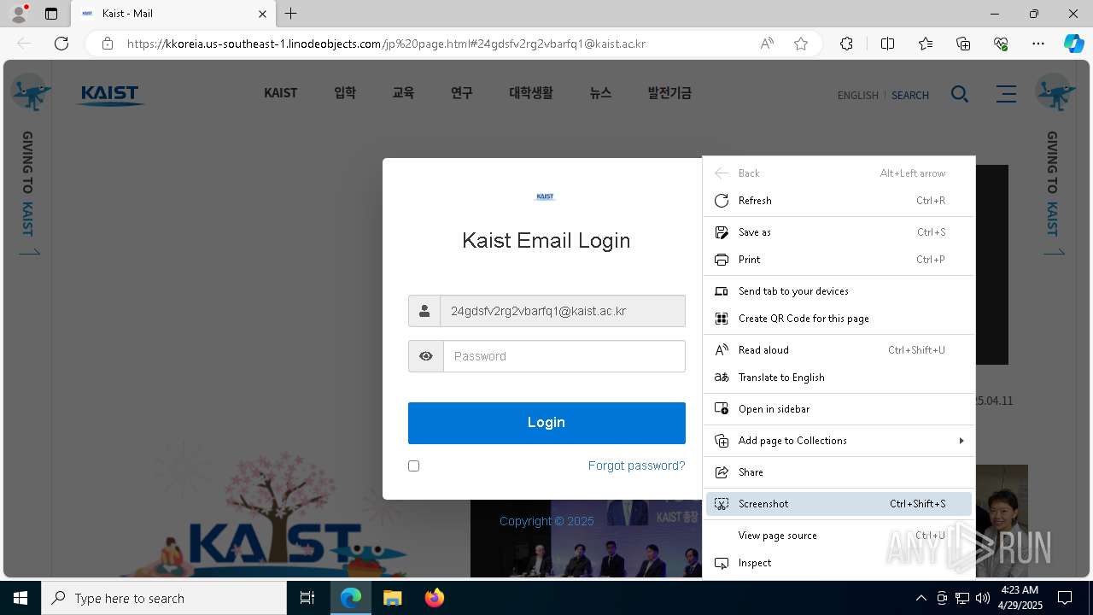The height and width of the screenshot is (615, 1093).
Task: Open the Forgot password? link
Action: [x=636, y=466]
